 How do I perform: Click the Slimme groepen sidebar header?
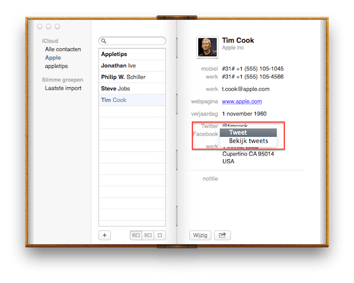pos(63,80)
